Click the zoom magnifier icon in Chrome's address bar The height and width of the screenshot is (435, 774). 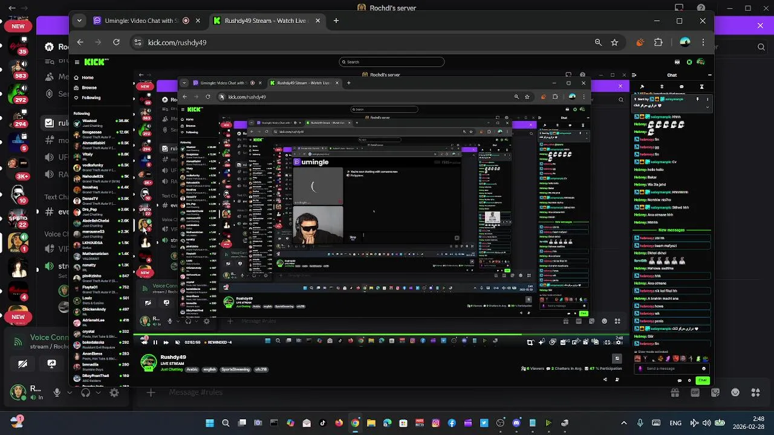click(x=598, y=42)
